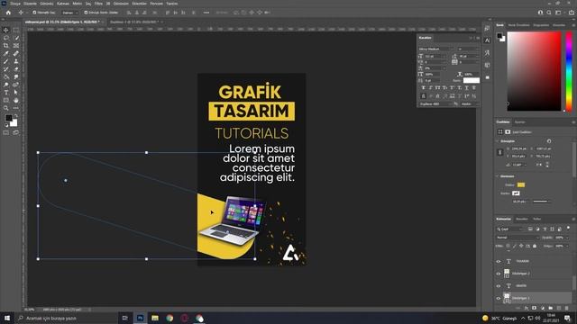Viewport: 577px width, 324px height.
Task: Select the Eraser tool
Action: [16, 69]
